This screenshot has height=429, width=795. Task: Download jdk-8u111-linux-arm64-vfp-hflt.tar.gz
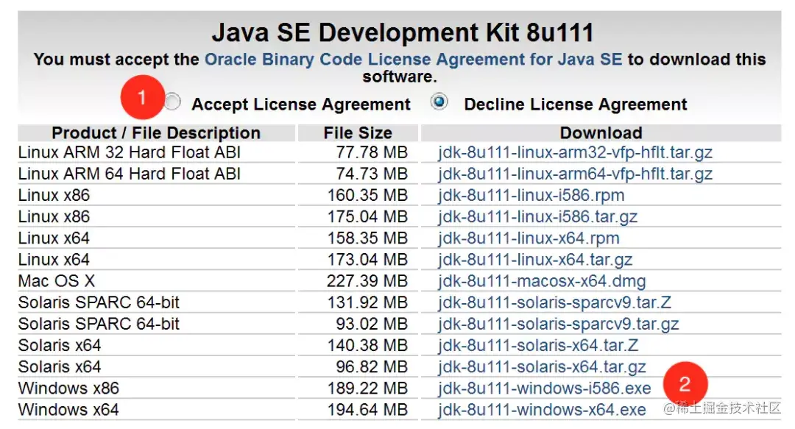tap(576, 174)
